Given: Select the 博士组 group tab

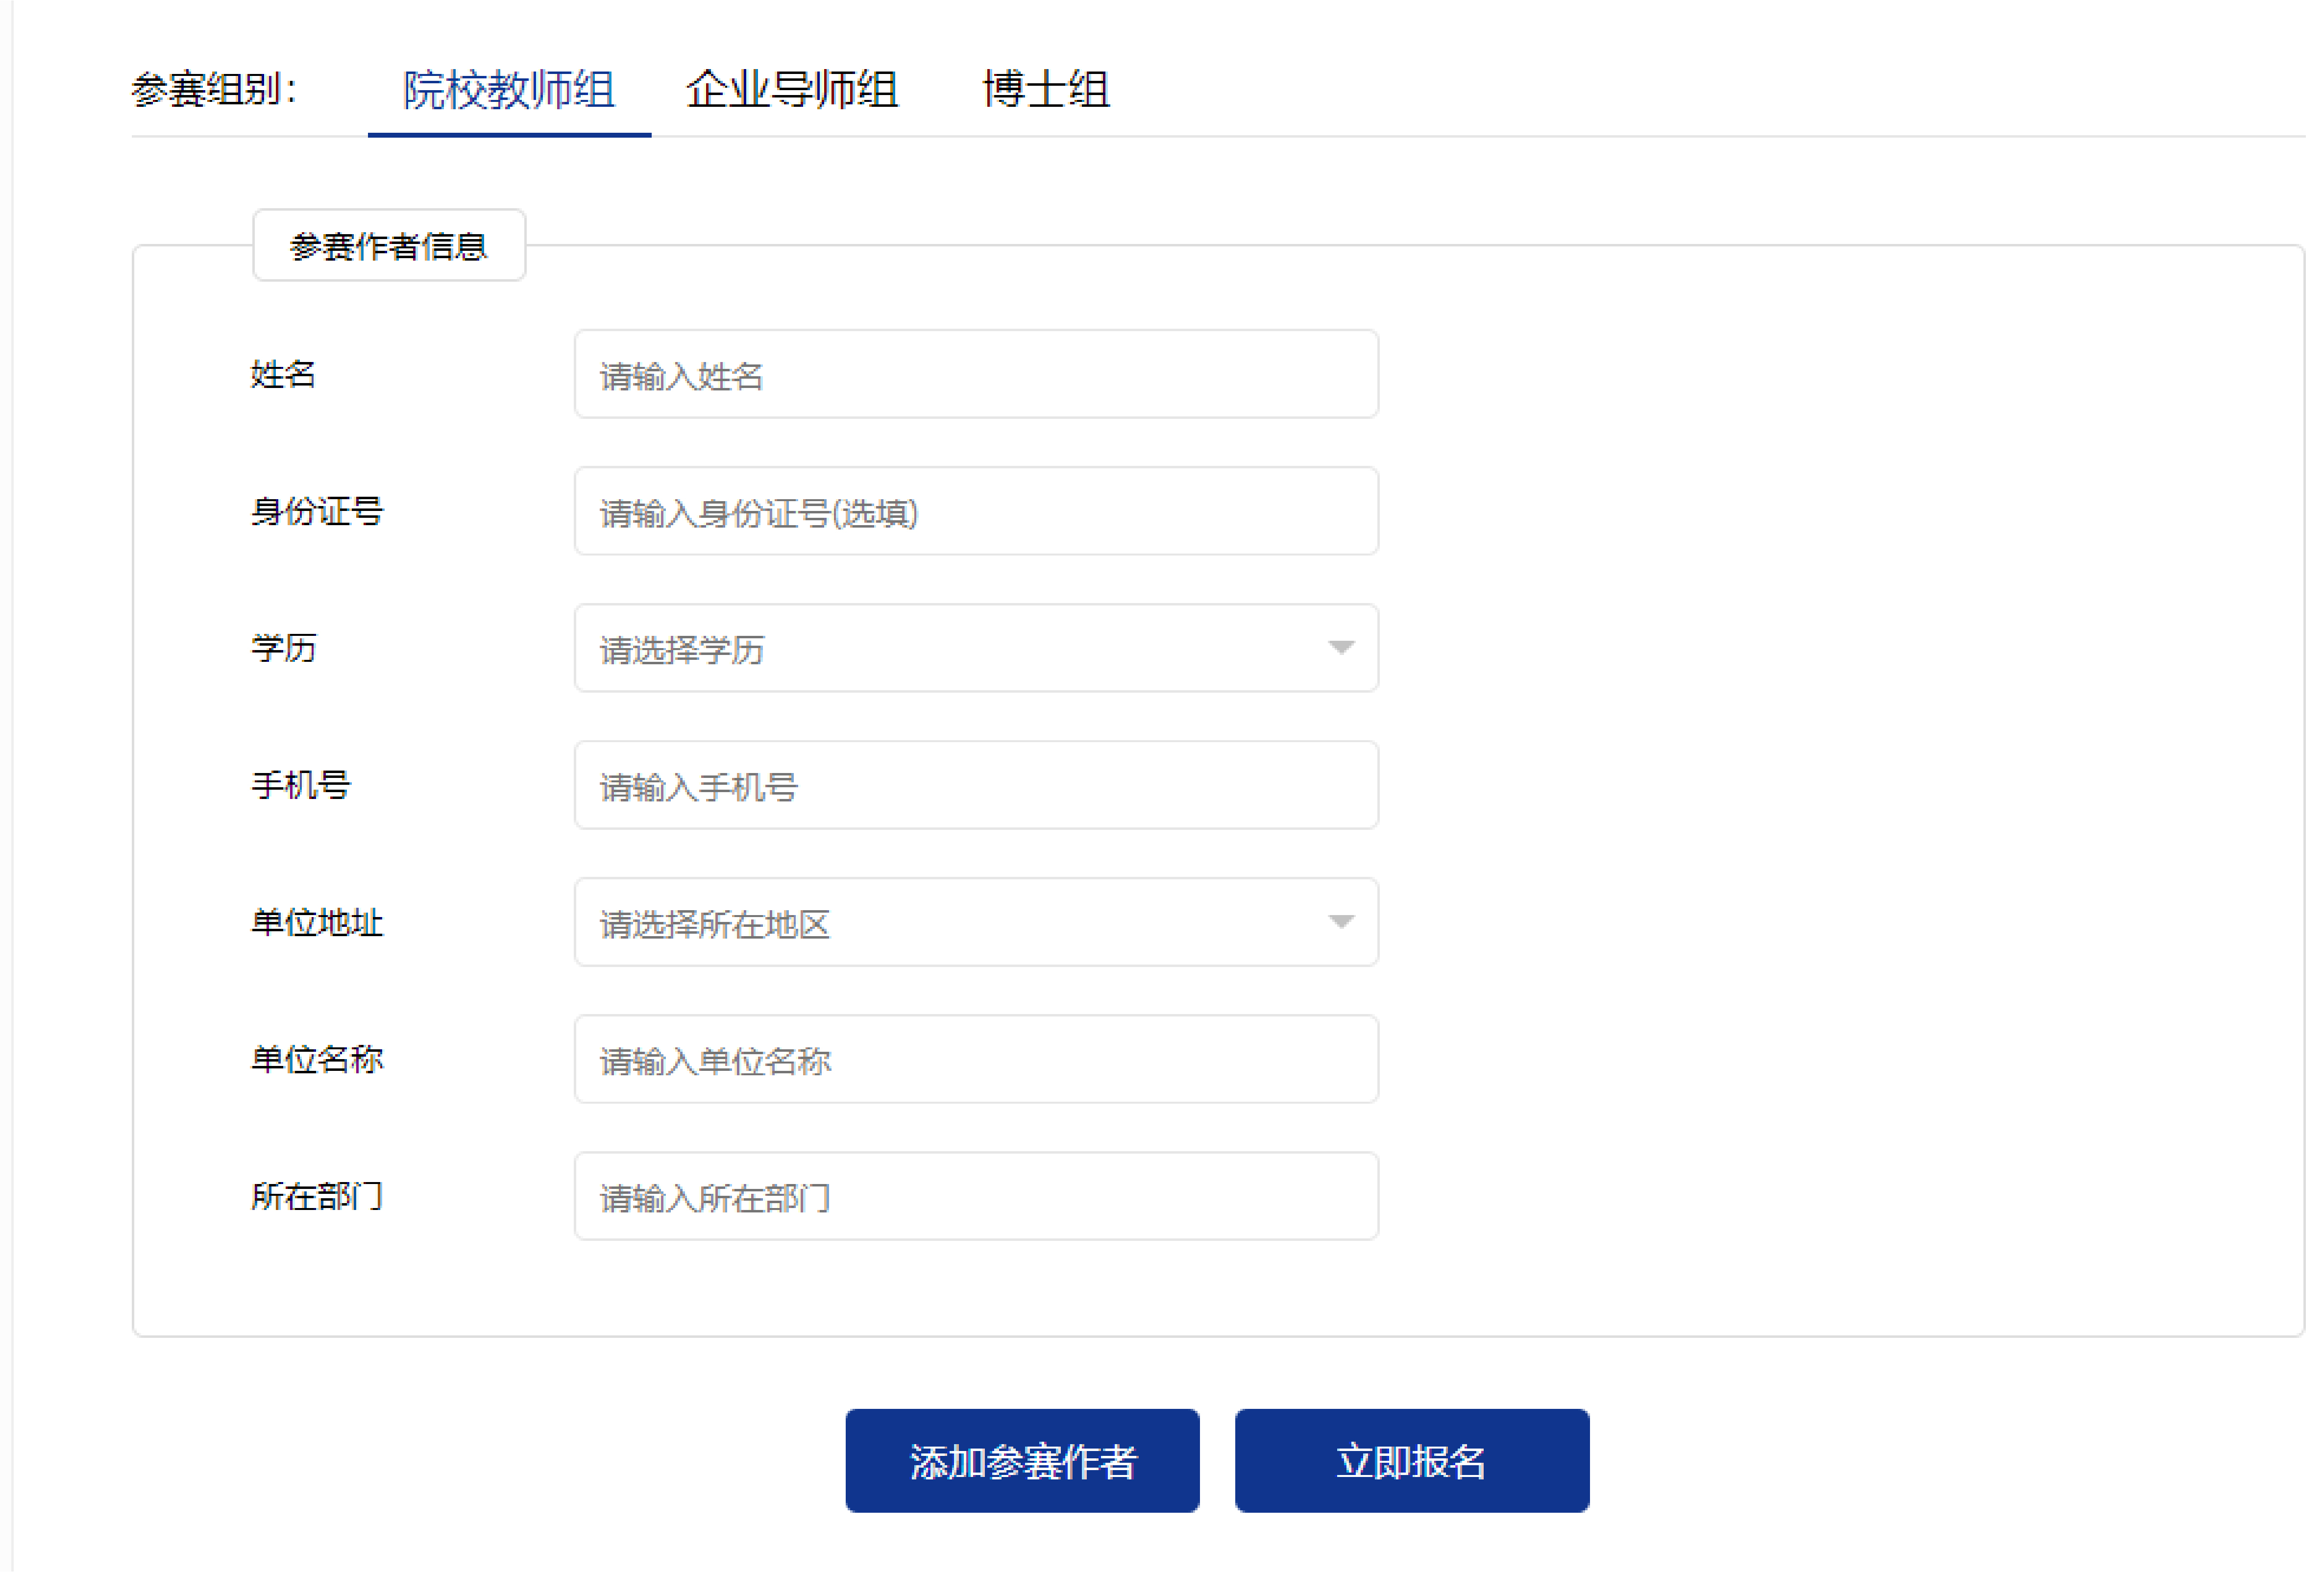Looking at the screenshot, I should pos(1046,91).
